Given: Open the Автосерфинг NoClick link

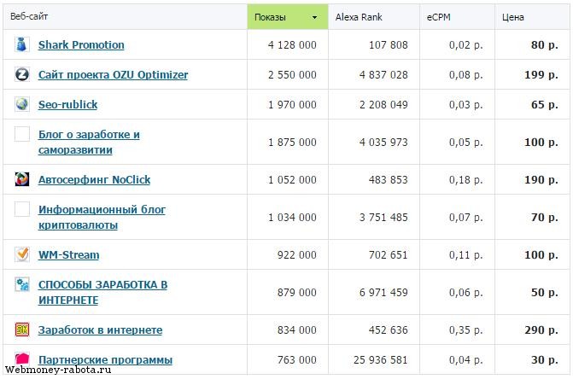Looking at the screenshot, I should pyautogui.click(x=94, y=179).
